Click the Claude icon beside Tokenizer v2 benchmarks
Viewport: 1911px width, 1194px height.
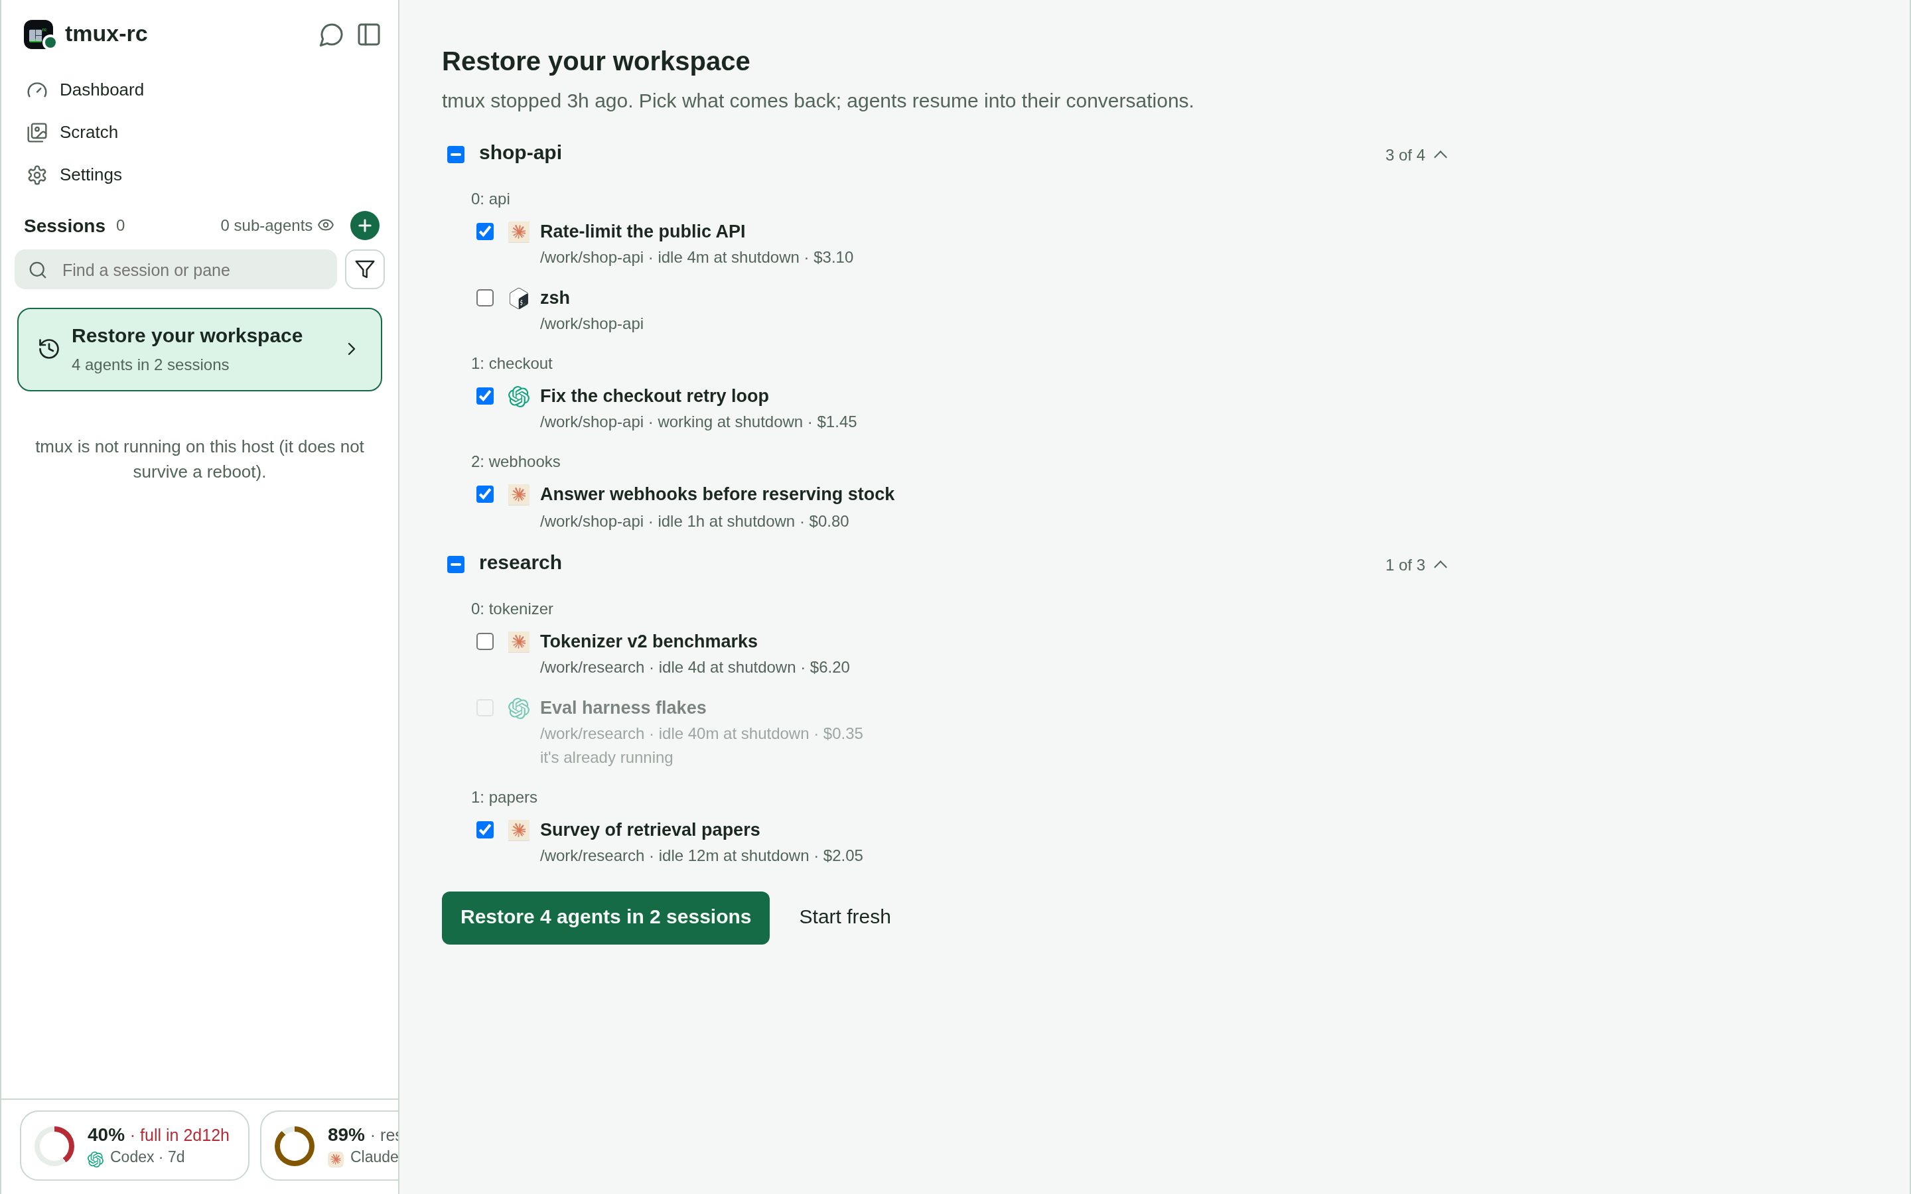pos(519,641)
